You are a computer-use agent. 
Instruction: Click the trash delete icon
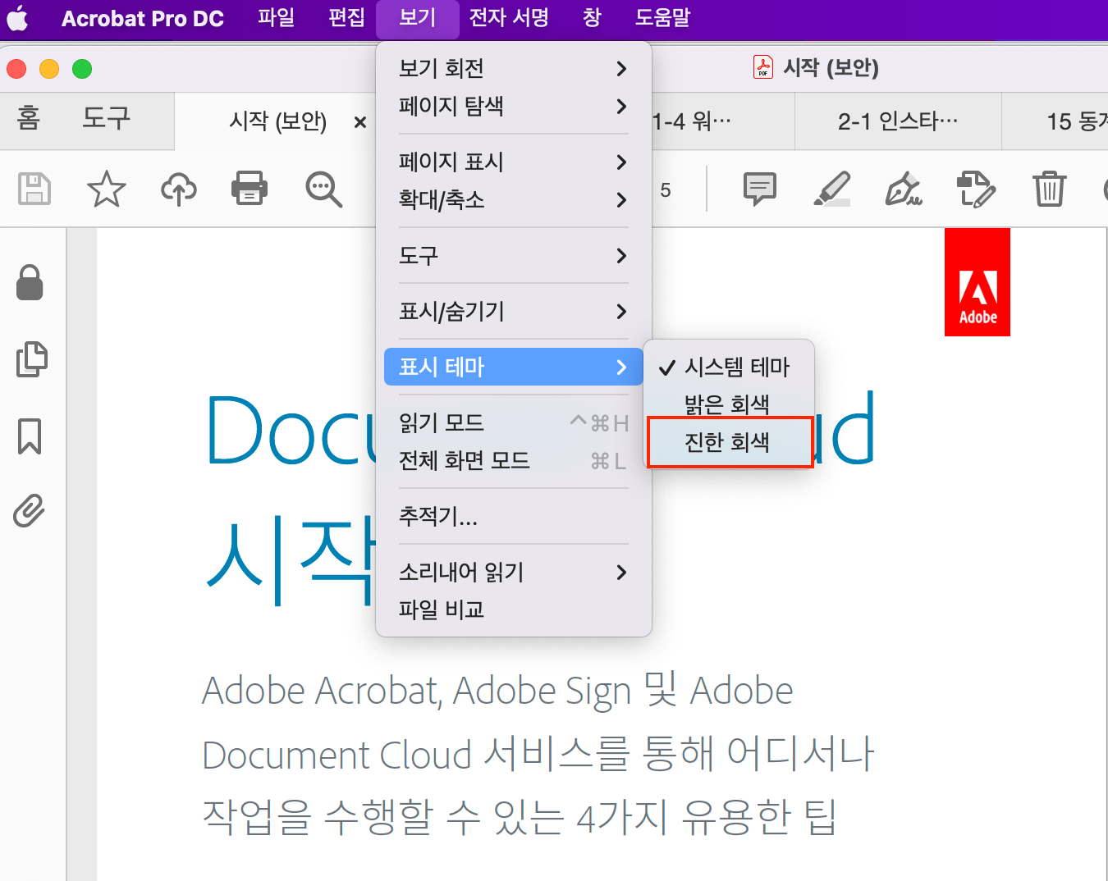pos(1050,189)
